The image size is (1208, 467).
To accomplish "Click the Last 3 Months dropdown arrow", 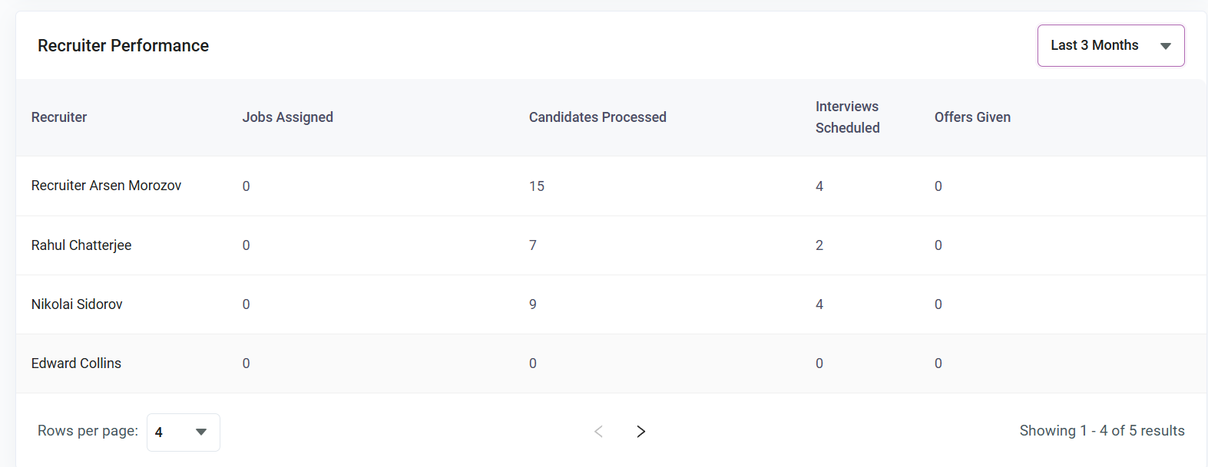I will (1165, 46).
